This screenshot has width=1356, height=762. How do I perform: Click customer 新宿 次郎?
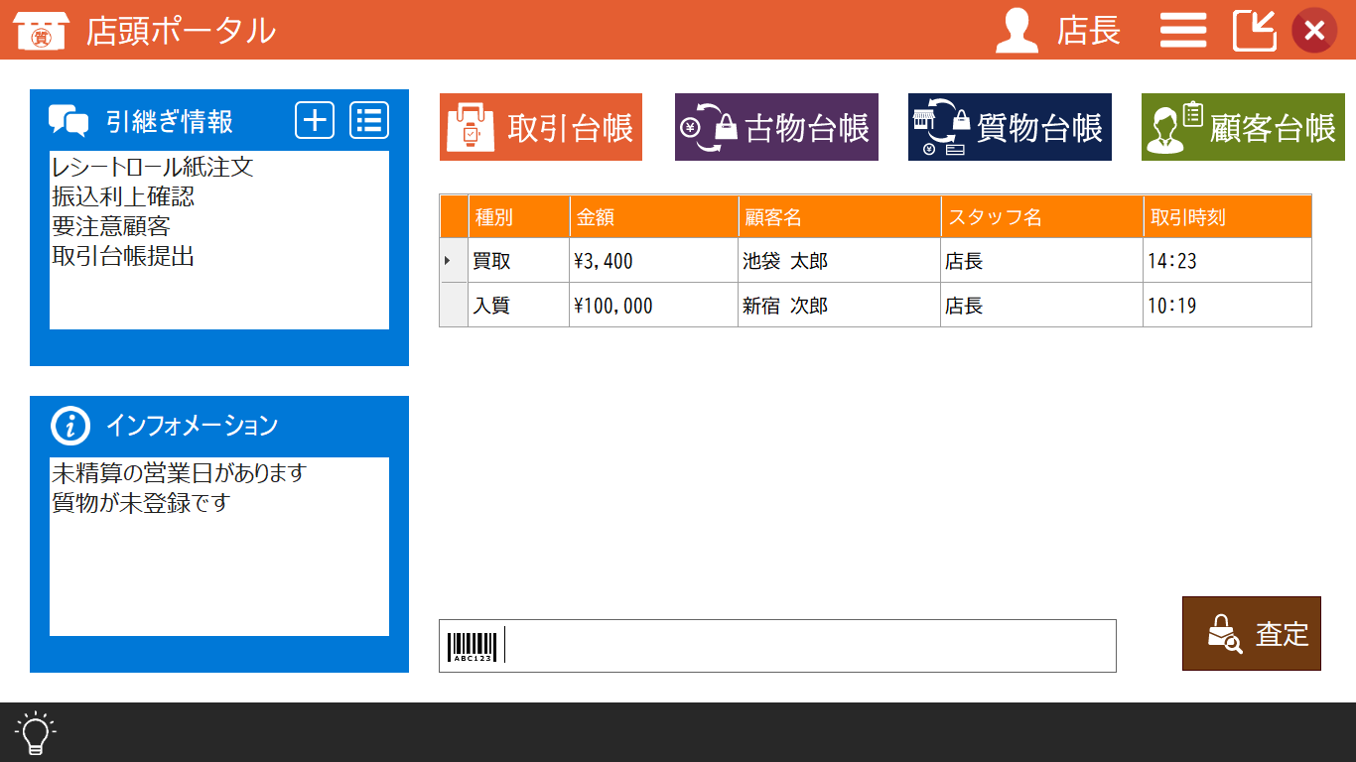[x=840, y=305]
